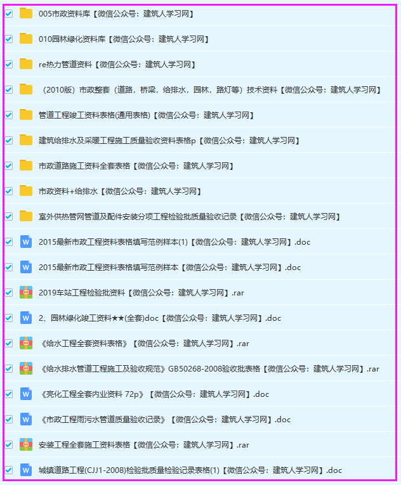Click Word icon of 《亮化工程全套内业资料 72p》

tap(26, 394)
